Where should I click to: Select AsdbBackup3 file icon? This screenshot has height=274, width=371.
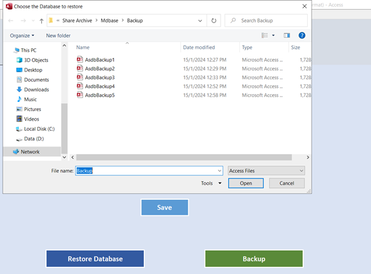click(80, 77)
